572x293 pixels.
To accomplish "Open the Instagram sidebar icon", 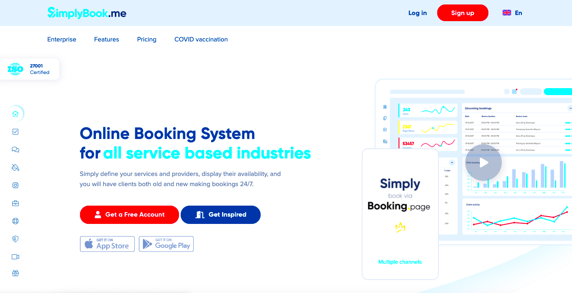I will pyautogui.click(x=15, y=185).
